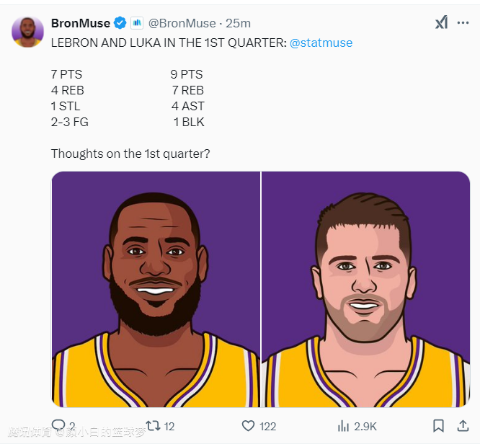View post analytics via the bar chart icon
This screenshot has height=444, width=480.
point(344,426)
